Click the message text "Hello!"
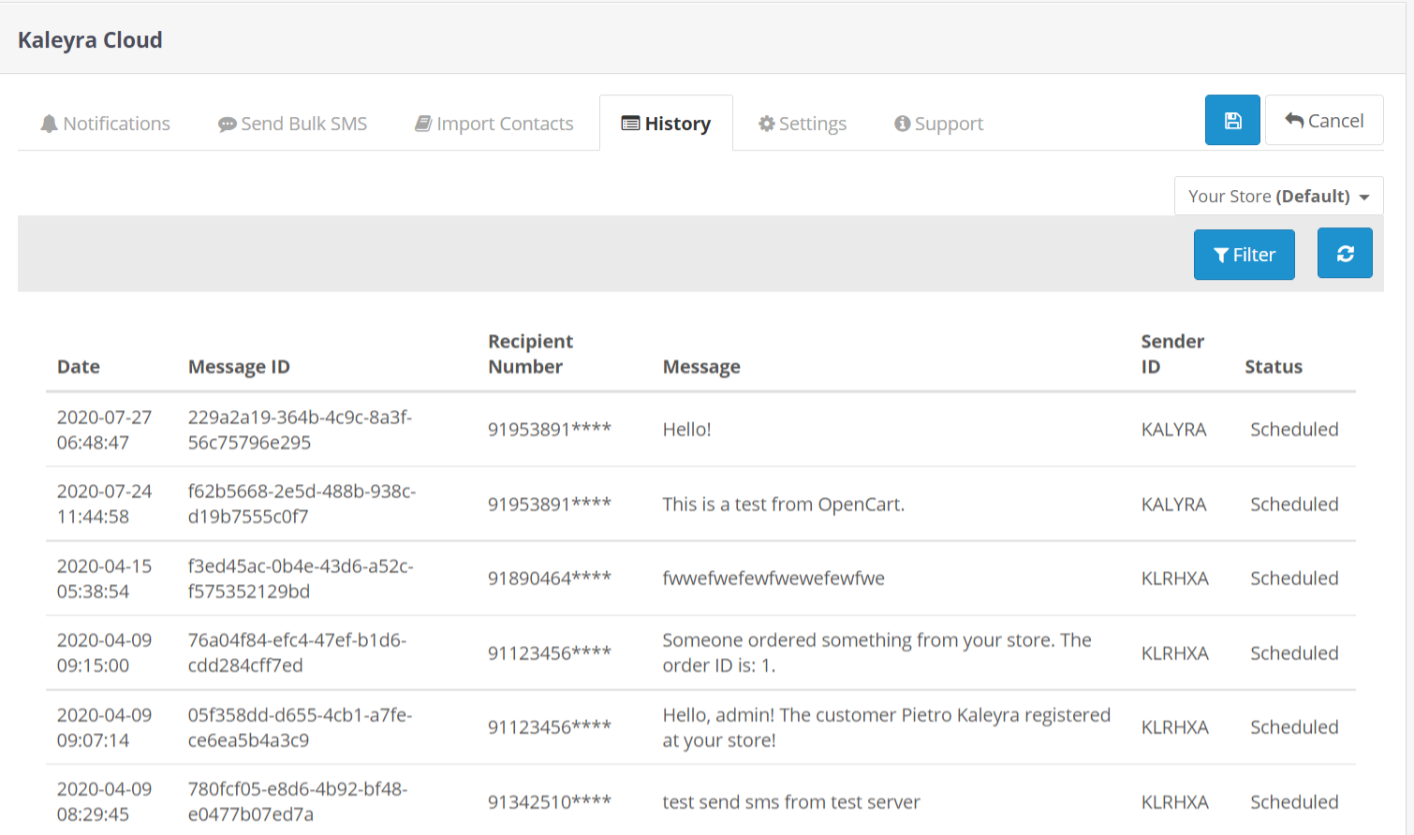Screen dimensions: 1414x835 point(686,430)
